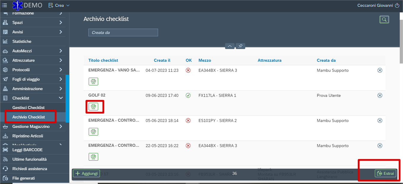Click the Estrai export button
The image size is (403, 184).
pos(386,173)
